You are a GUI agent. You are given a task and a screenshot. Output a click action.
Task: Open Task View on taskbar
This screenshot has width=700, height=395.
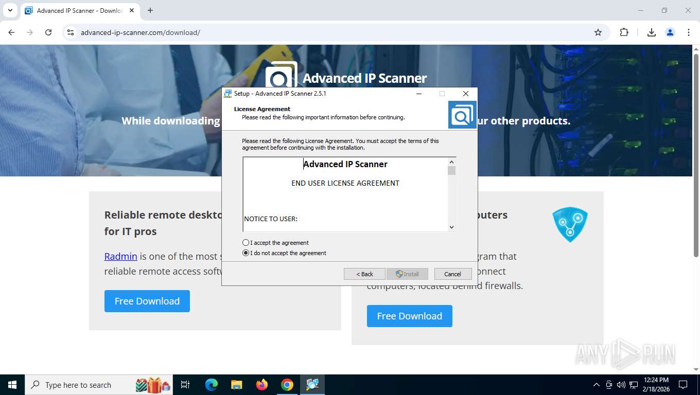(x=185, y=385)
